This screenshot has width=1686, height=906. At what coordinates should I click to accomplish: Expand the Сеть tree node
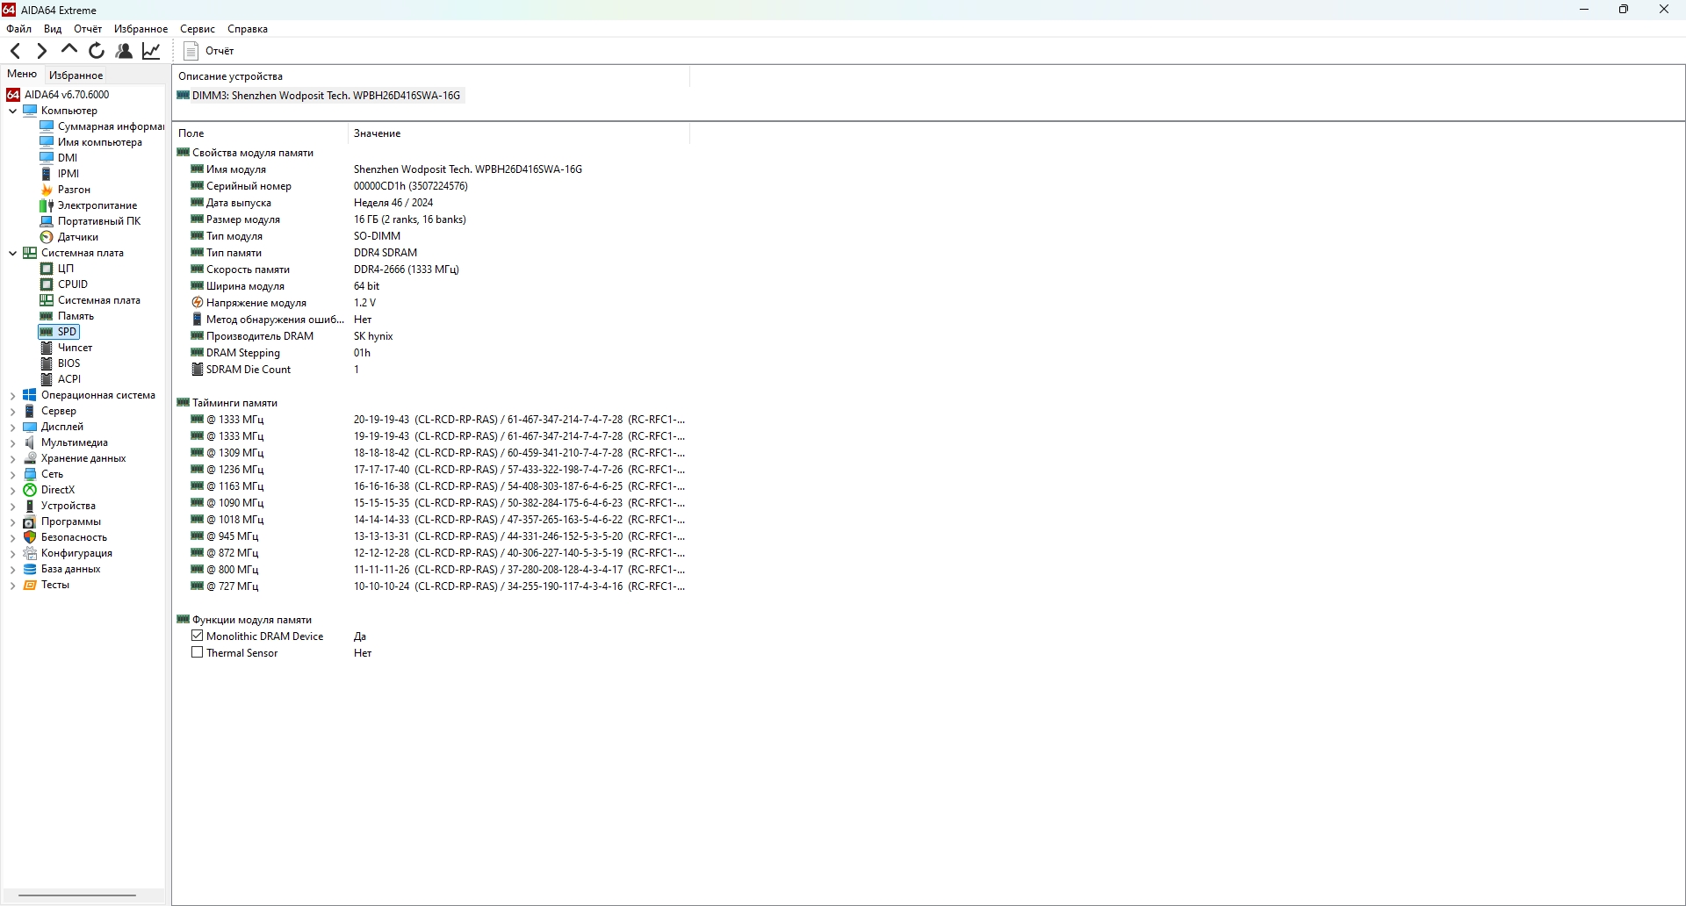(x=12, y=474)
